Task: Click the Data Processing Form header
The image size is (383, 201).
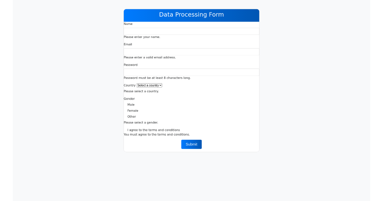Action: click(x=191, y=15)
